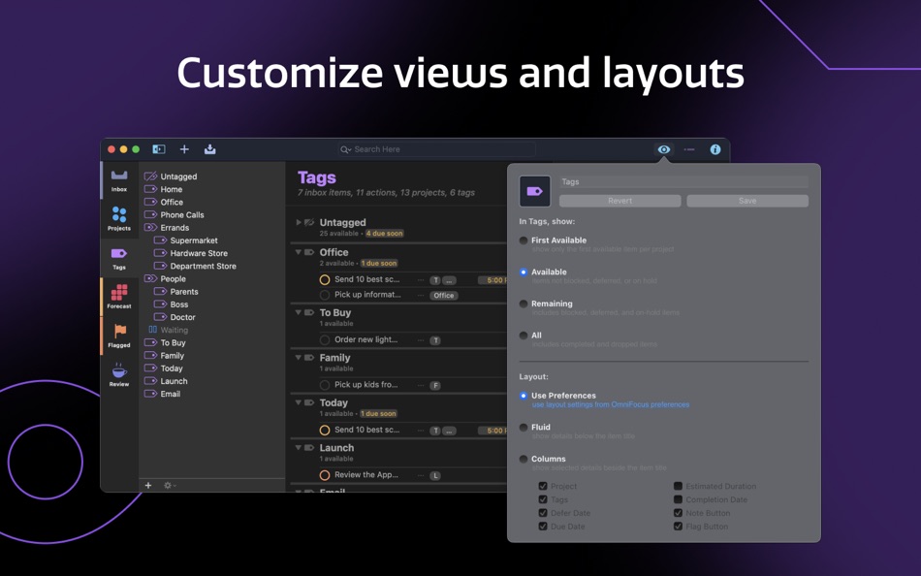The image size is (921, 576).
Task: Switch to the Projects perspective
Action: (x=118, y=218)
